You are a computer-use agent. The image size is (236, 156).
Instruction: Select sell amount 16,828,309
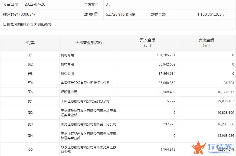pyautogui.click(x=226, y=112)
